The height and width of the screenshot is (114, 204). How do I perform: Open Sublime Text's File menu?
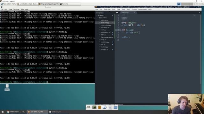coord(97,9)
